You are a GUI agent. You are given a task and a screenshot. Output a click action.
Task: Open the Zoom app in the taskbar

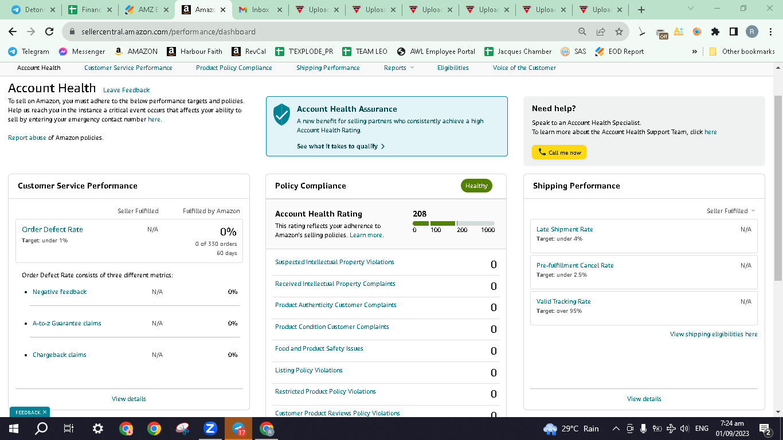[210, 429]
